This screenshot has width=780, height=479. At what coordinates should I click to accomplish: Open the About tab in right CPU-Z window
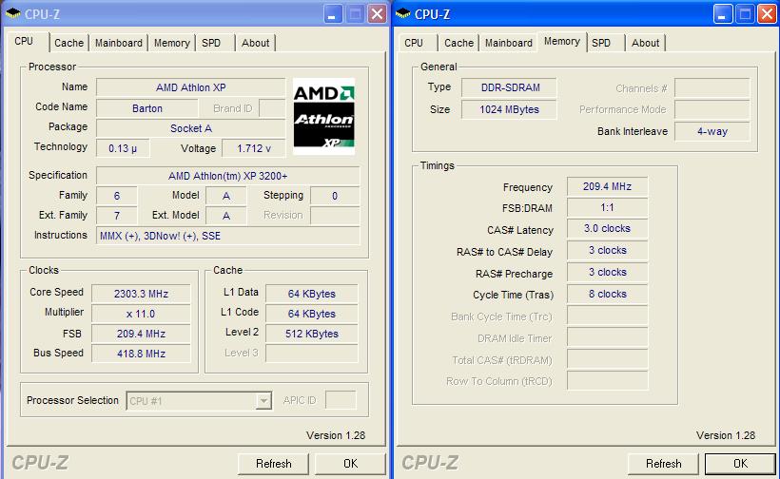[645, 43]
